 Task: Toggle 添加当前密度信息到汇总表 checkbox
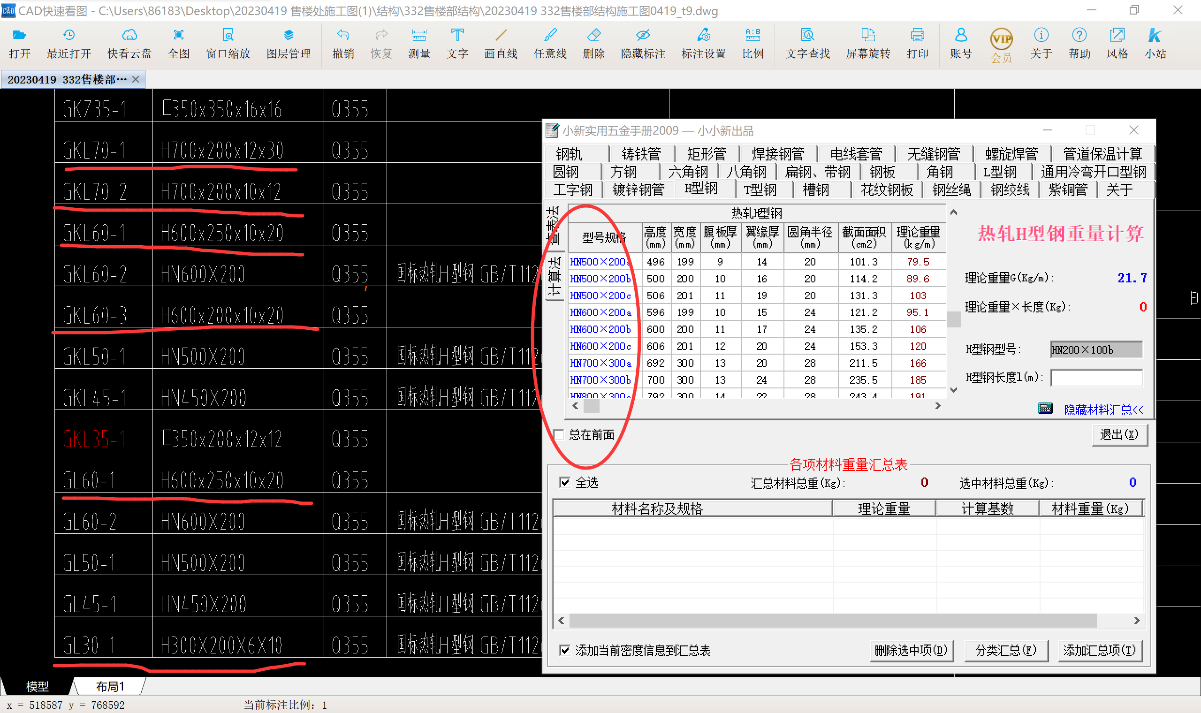tap(565, 650)
